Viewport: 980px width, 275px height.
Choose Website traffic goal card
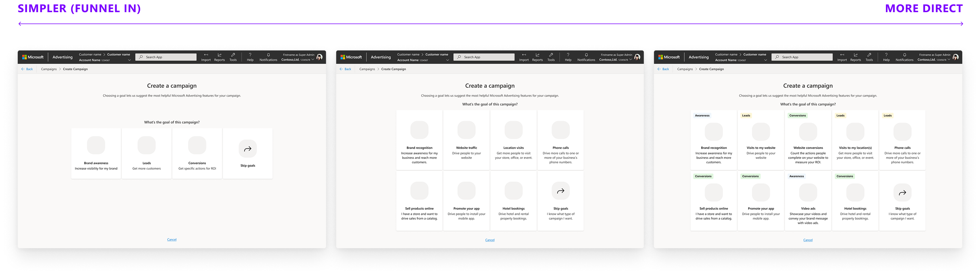click(467, 140)
